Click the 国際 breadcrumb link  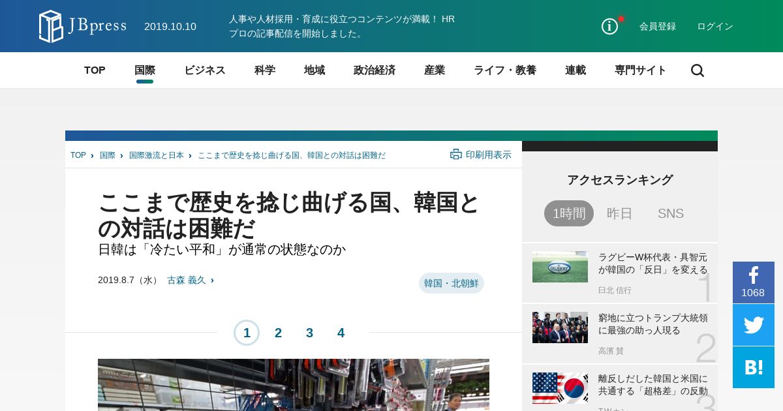(108, 155)
